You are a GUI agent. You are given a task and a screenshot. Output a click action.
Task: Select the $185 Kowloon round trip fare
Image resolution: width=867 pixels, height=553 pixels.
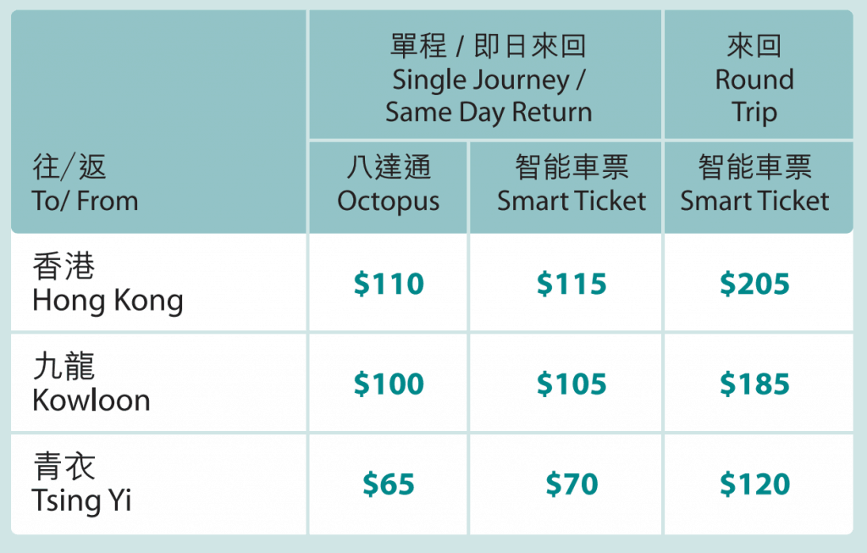click(x=754, y=384)
